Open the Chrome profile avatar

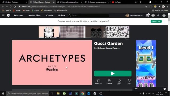coord(163,6)
